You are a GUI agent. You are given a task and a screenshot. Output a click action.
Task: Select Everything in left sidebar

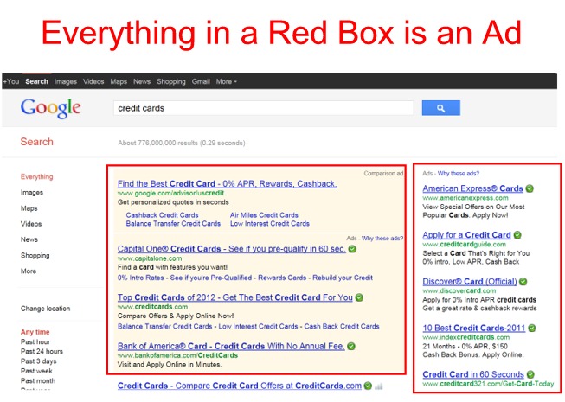(x=36, y=176)
